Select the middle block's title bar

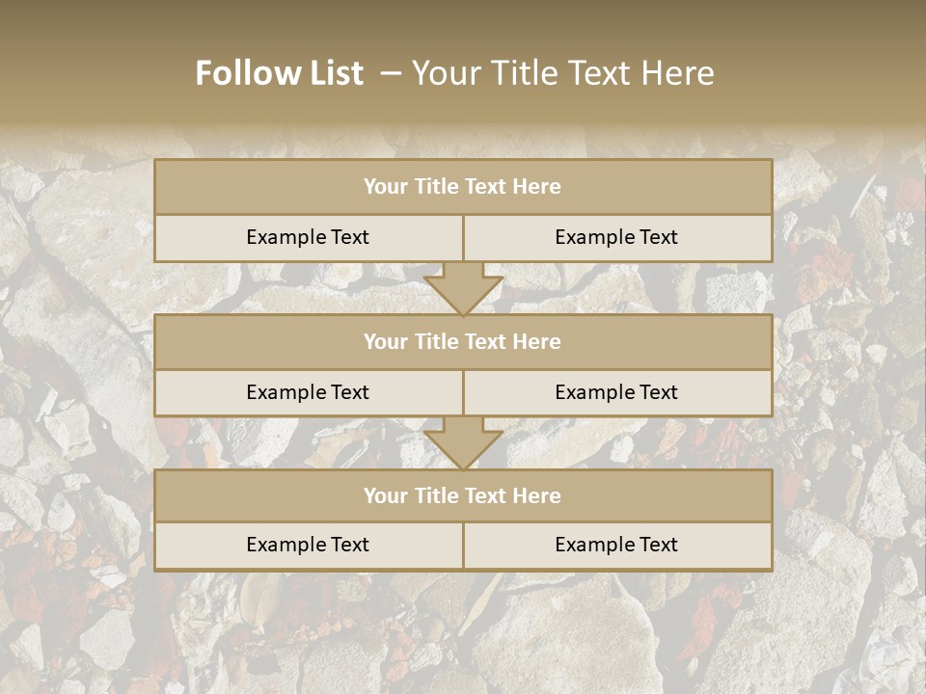(464, 341)
